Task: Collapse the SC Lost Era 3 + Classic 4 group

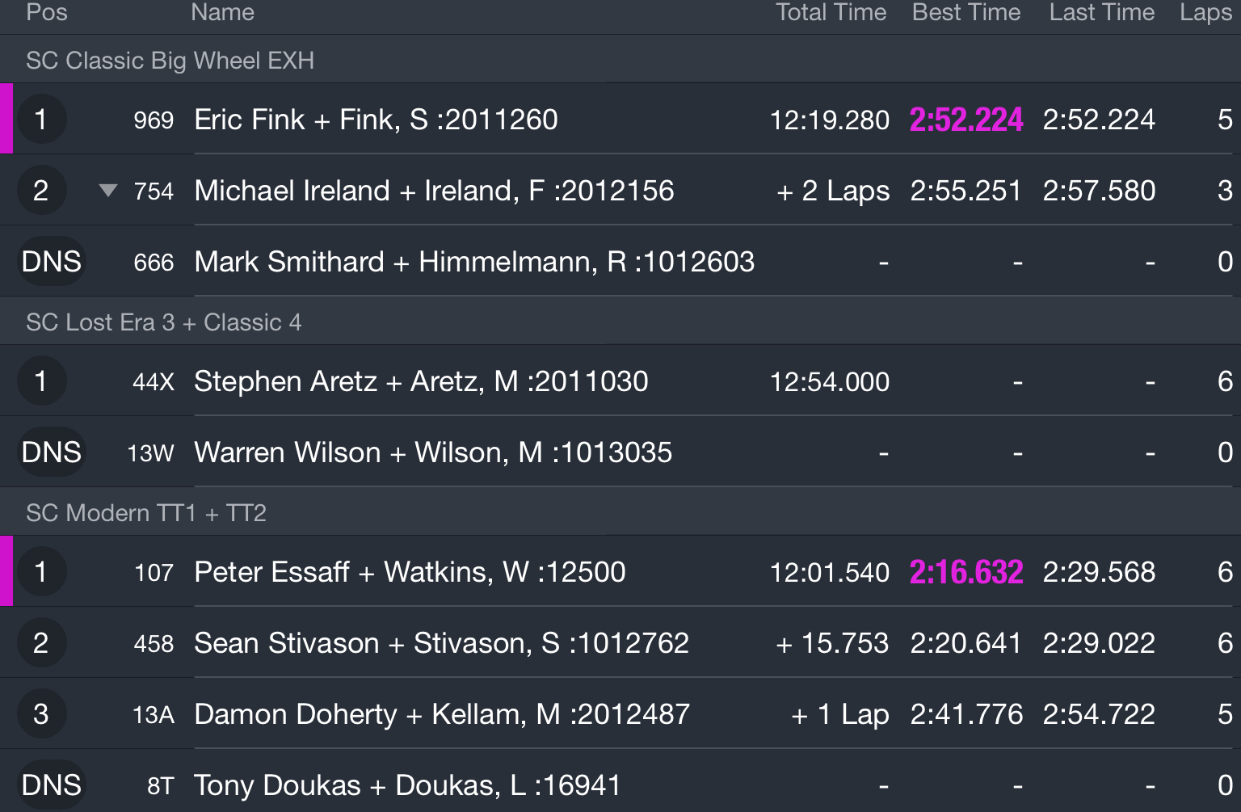Action: tap(620, 322)
